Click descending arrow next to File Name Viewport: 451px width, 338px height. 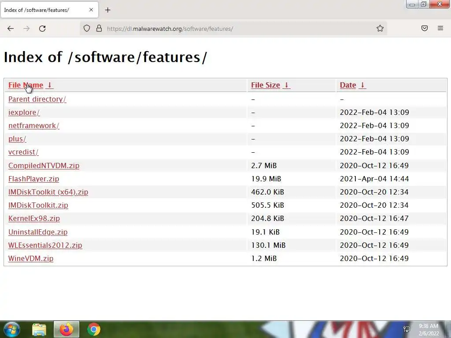pos(49,85)
